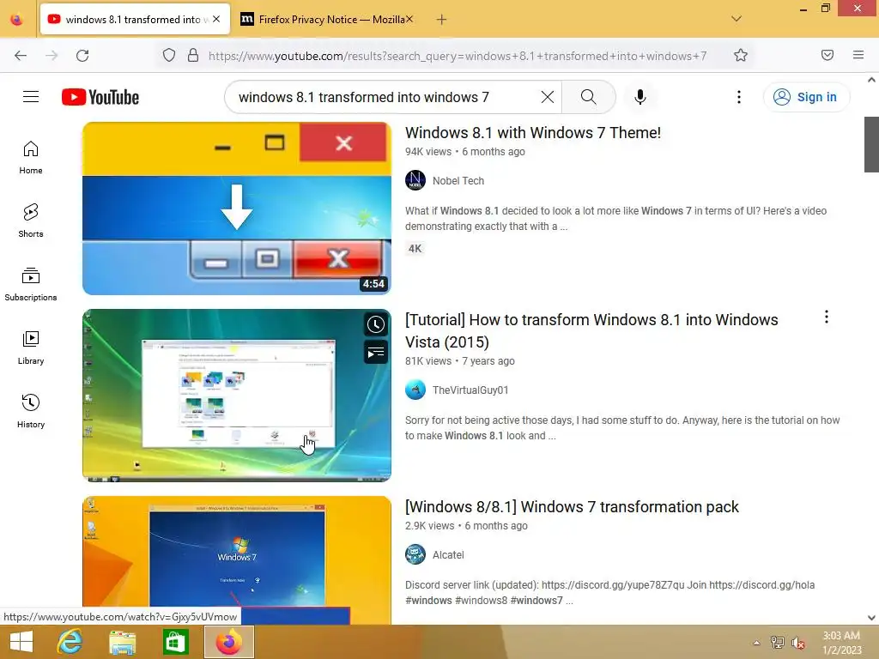
Task: Click Save to Pocket icon
Action: click(827, 55)
